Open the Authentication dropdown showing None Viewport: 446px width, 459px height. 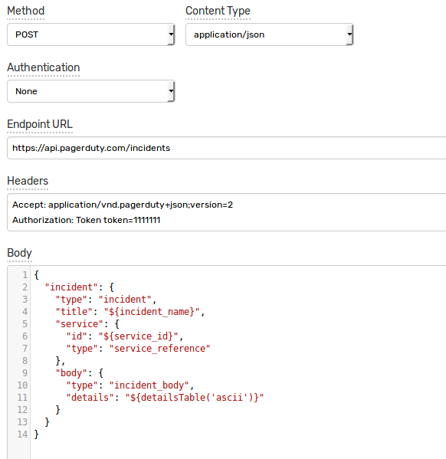90,91
